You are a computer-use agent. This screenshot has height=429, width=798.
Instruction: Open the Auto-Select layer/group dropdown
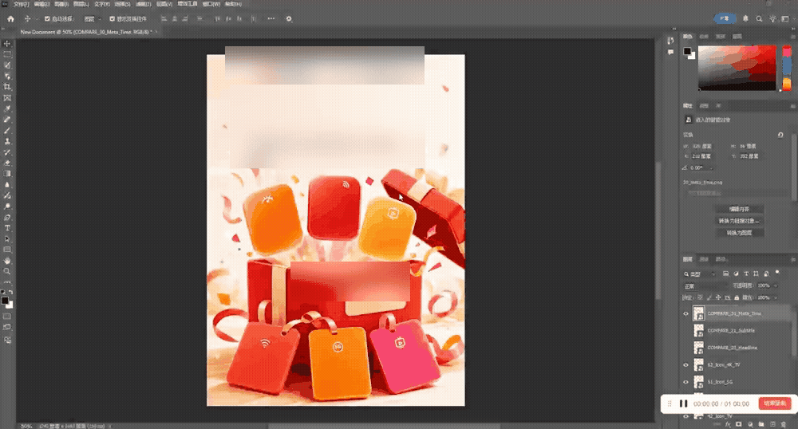[92, 19]
